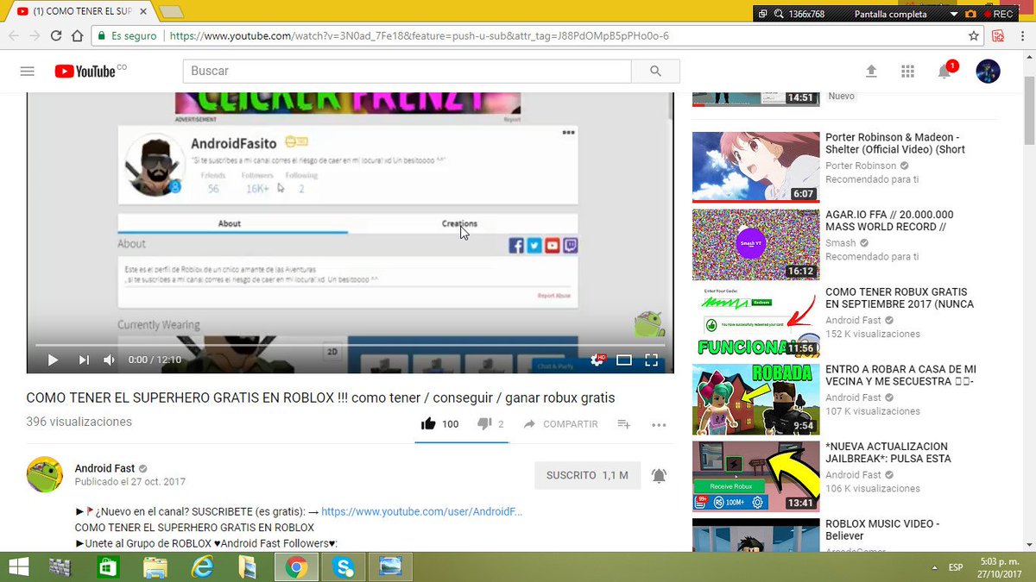Click the COMPARTIR share button

(560, 424)
